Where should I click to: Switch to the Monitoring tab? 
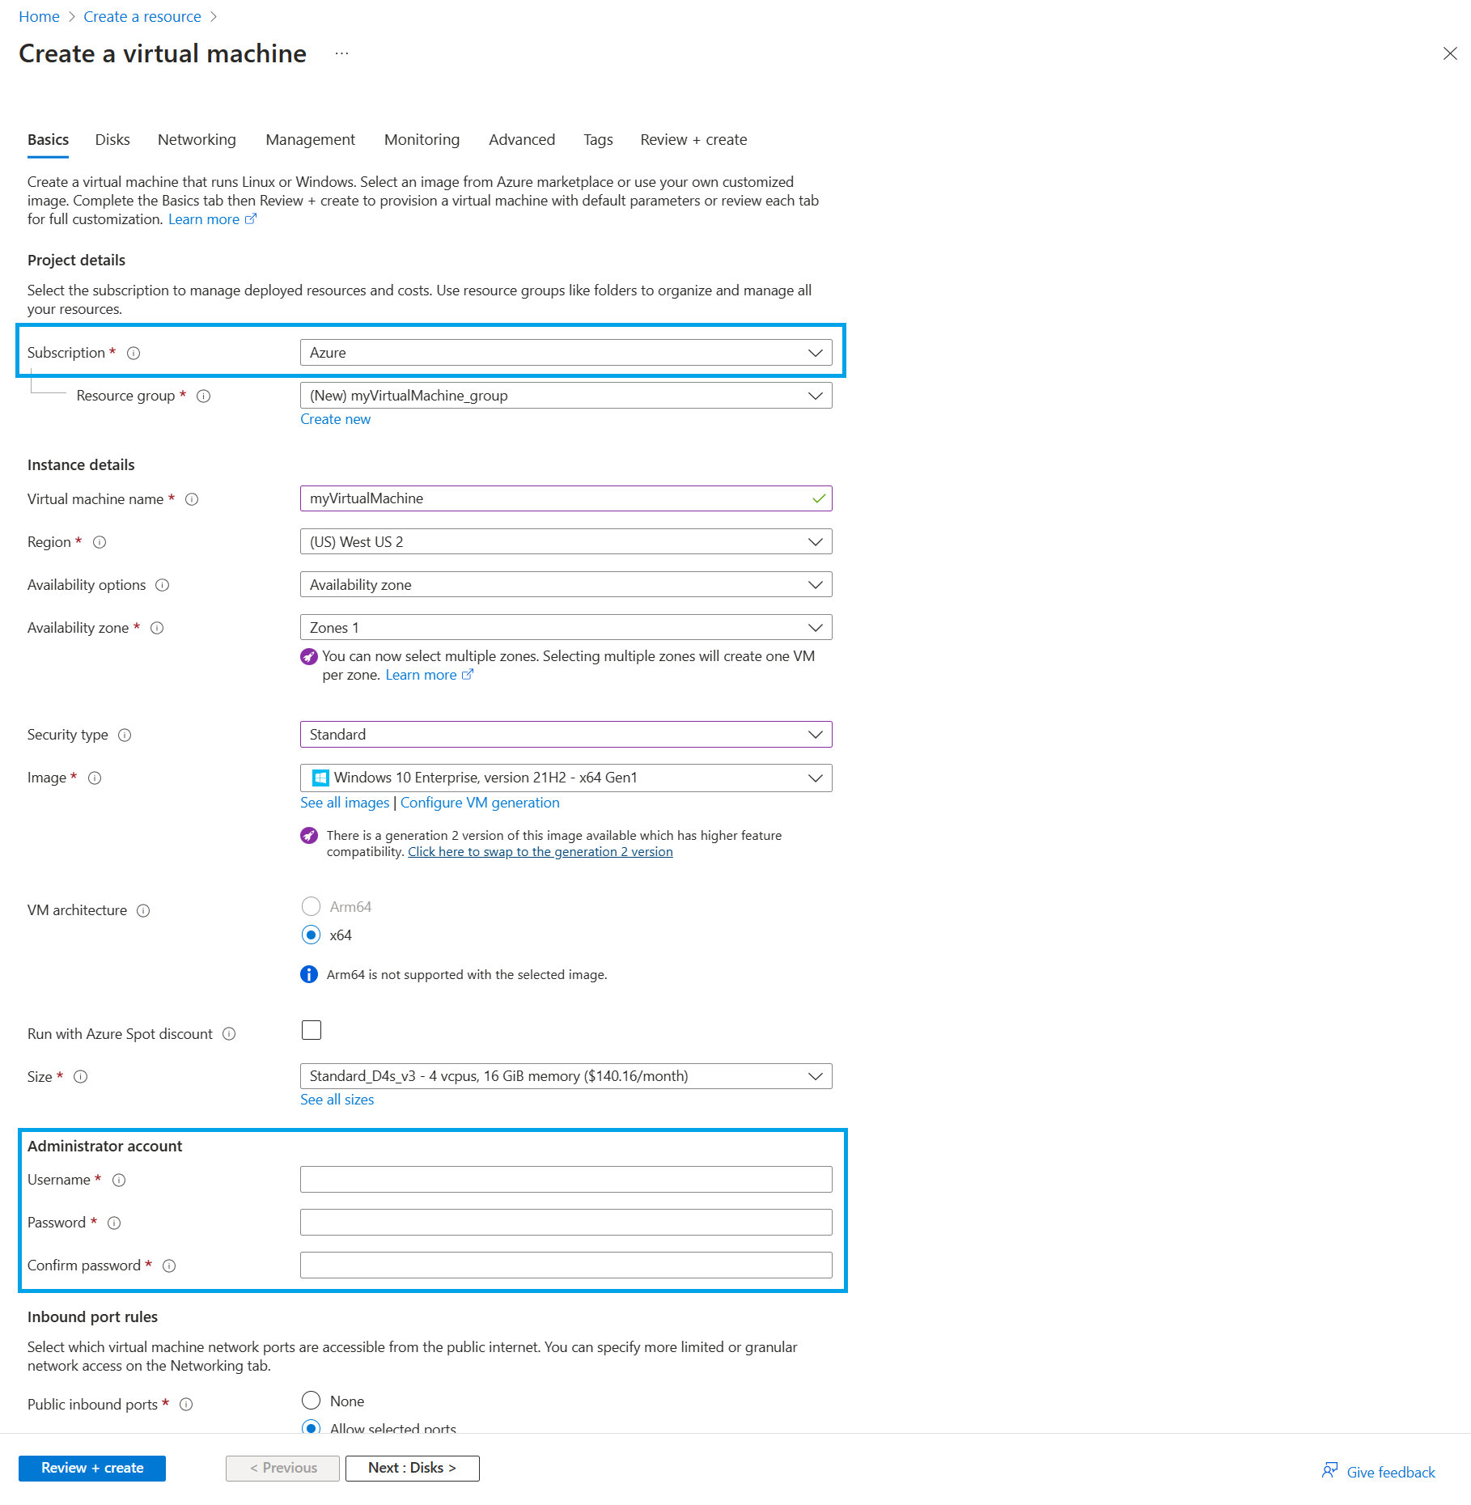(422, 140)
